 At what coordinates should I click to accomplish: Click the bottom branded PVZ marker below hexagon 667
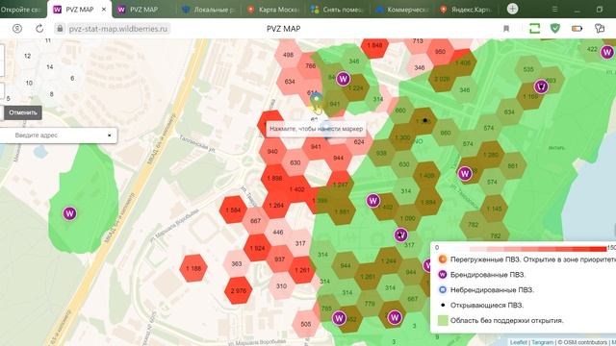pyautogui.click(x=395, y=316)
